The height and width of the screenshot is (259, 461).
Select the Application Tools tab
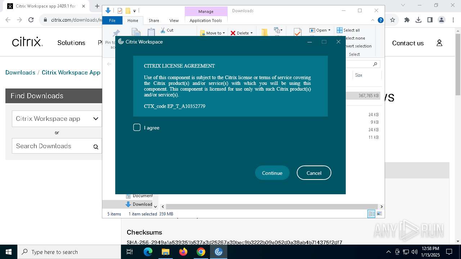pos(206,21)
